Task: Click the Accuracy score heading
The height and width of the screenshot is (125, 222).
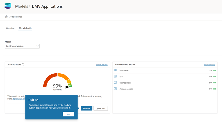Action: point(14,64)
